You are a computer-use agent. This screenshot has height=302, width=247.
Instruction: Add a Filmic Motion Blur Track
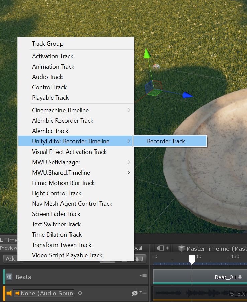tap(63, 183)
